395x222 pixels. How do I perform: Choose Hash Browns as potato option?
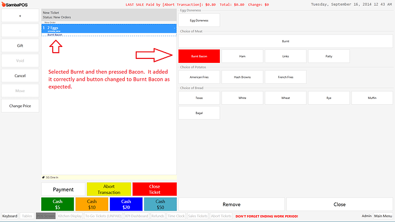pyautogui.click(x=242, y=77)
